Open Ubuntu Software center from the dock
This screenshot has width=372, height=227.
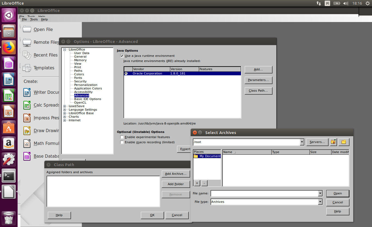[x=9, y=128]
